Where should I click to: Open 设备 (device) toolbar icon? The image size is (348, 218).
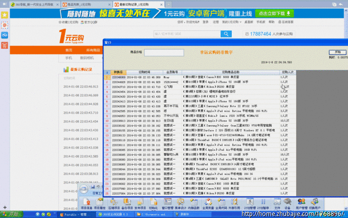[x=288, y=204]
